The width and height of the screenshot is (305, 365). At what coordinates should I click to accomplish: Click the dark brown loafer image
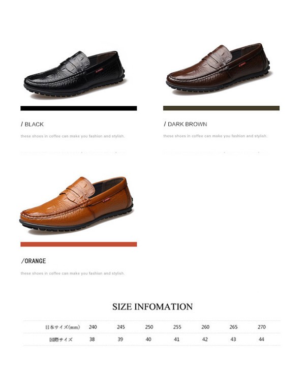tap(219, 69)
